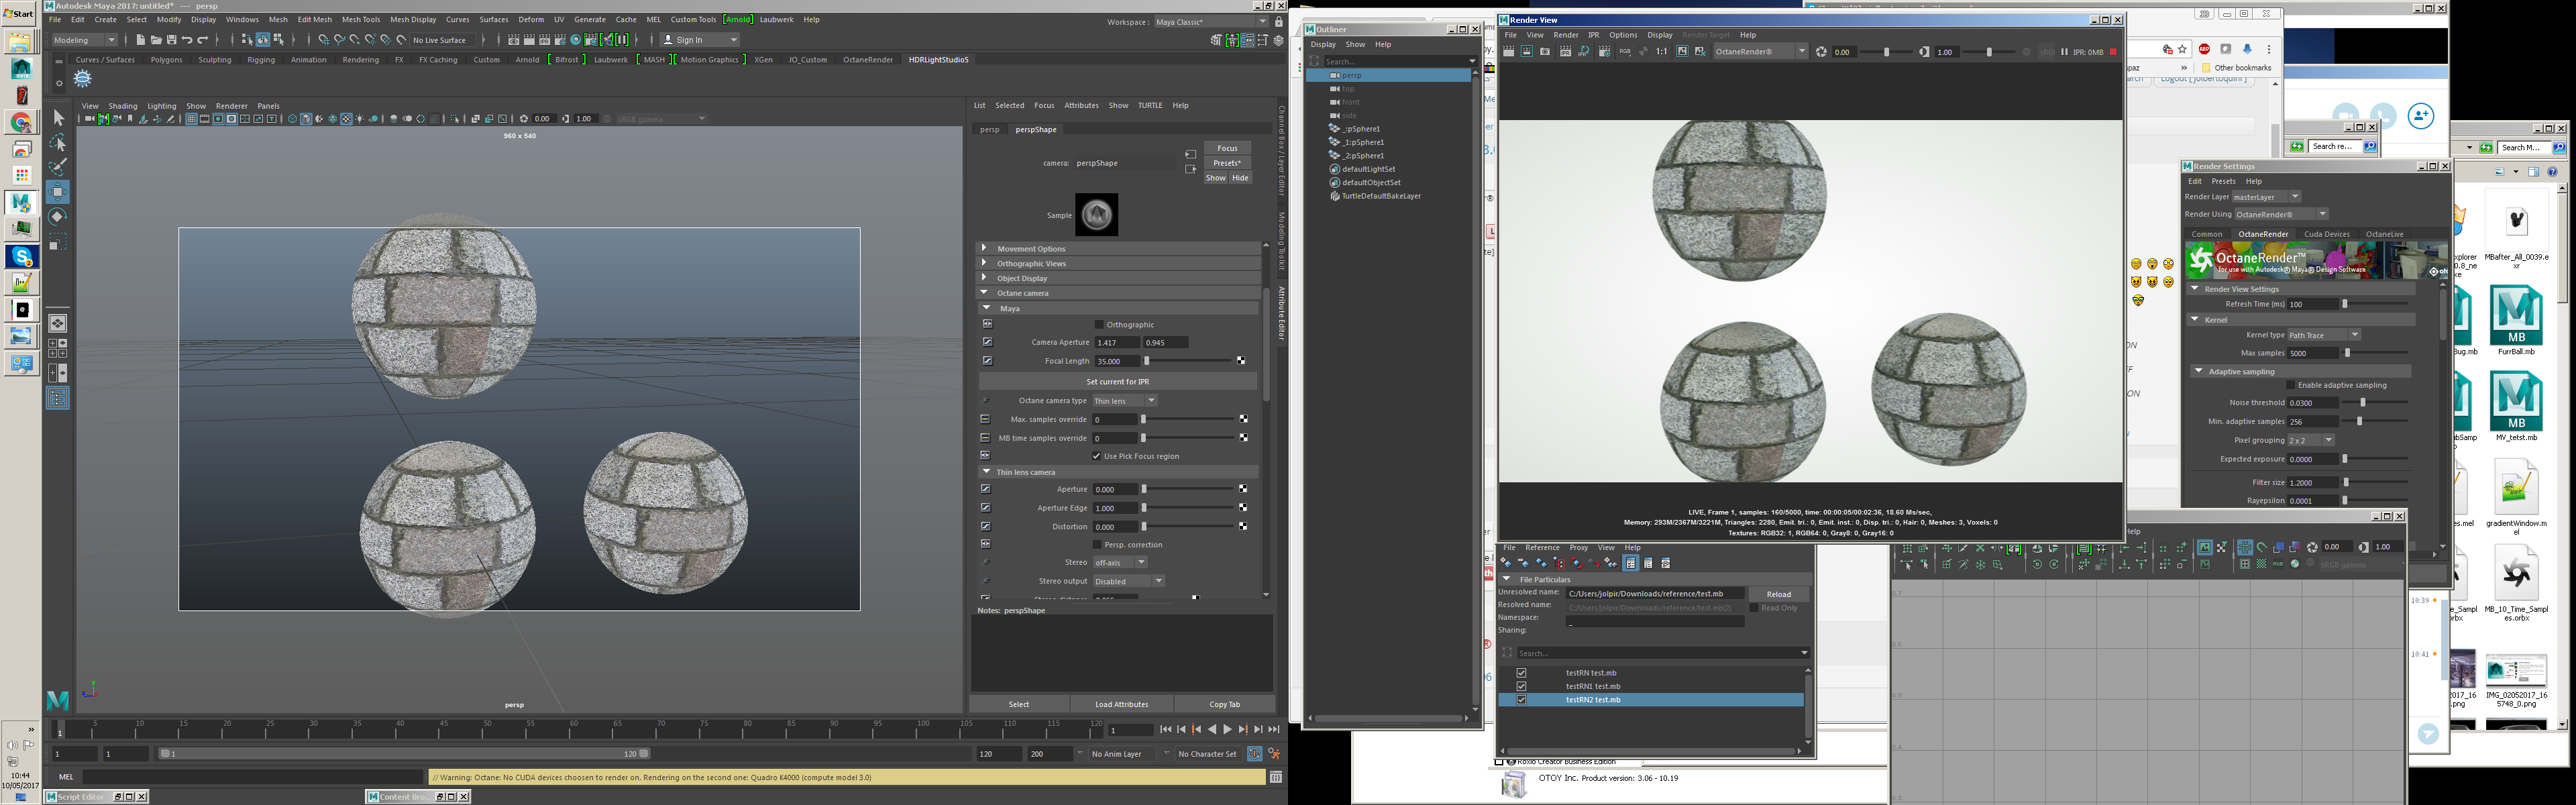
Task: Take a snapshot in Render View
Action: click(x=1545, y=52)
